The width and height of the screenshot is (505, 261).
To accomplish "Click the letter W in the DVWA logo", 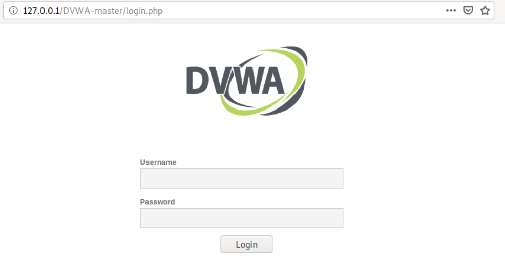I will pos(244,80).
